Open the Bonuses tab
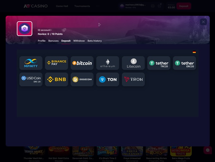 pos(53,41)
